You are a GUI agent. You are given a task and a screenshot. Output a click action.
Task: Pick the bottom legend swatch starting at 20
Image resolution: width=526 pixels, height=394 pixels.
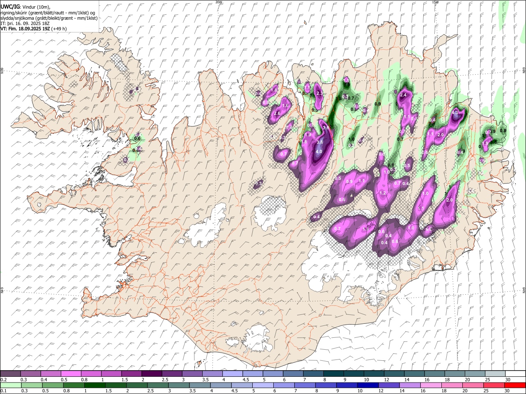472,385
